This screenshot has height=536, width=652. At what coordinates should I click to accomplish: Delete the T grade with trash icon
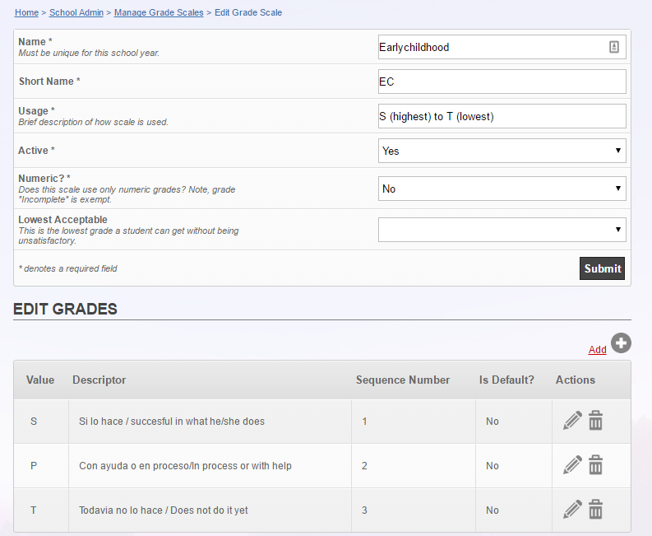[595, 510]
